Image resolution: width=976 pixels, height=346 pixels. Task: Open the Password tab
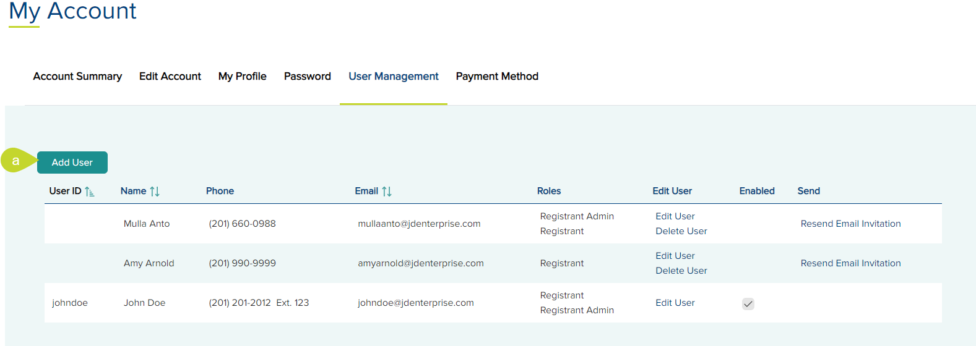tap(308, 77)
